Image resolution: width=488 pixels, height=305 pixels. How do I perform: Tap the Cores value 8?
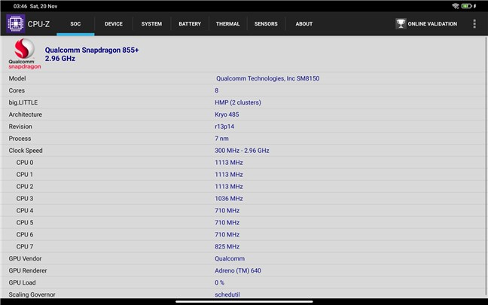click(217, 90)
